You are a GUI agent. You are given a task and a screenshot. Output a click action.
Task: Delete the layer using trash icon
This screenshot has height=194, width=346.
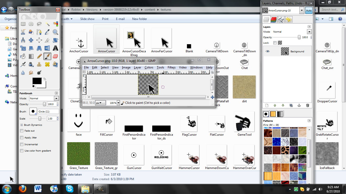point(308,106)
